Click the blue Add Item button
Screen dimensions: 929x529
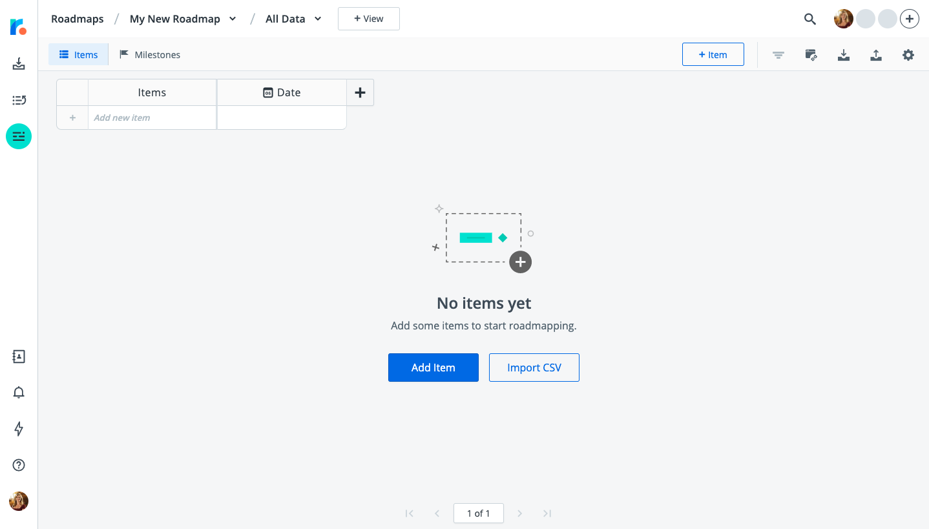click(x=433, y=368)
